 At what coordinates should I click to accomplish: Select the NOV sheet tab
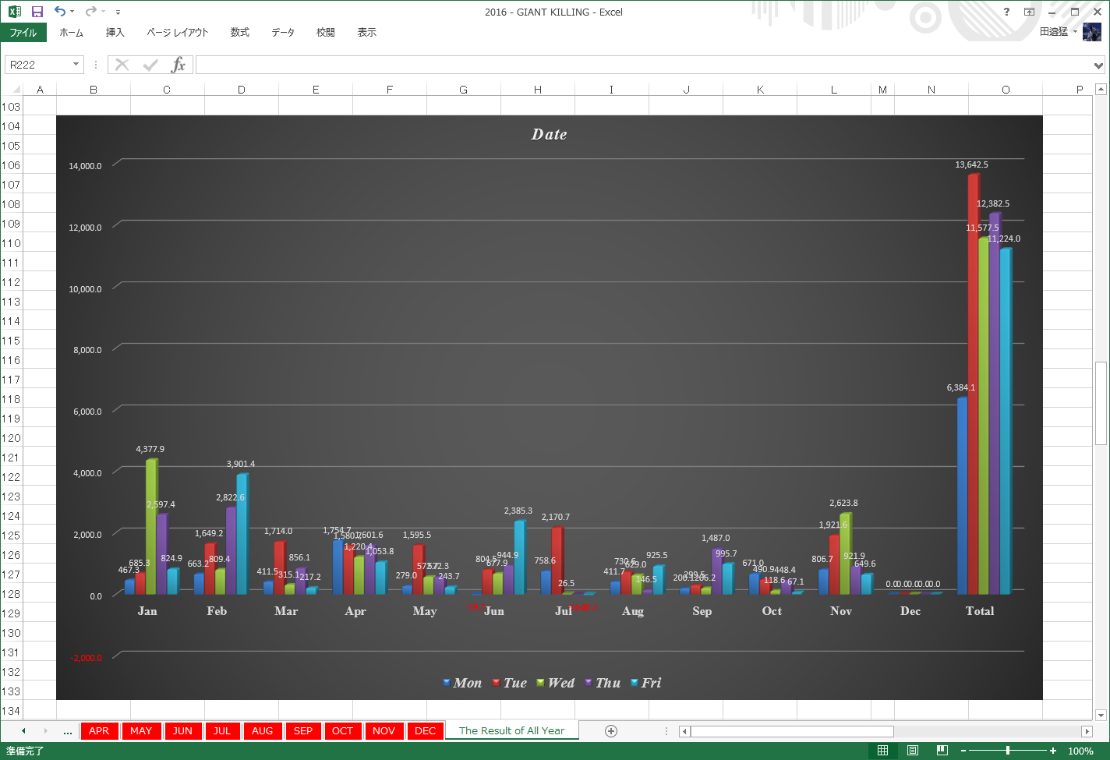coord(384,731)
